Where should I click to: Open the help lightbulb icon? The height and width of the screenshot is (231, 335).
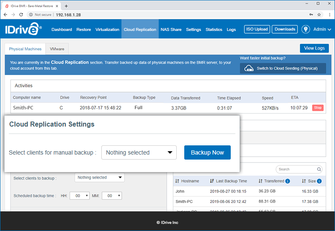point(306,29)
